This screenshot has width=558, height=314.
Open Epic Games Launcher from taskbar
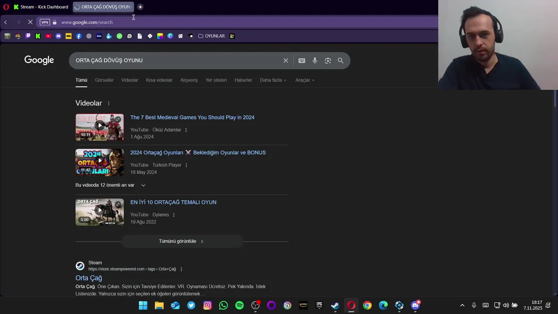pos(319,306)
